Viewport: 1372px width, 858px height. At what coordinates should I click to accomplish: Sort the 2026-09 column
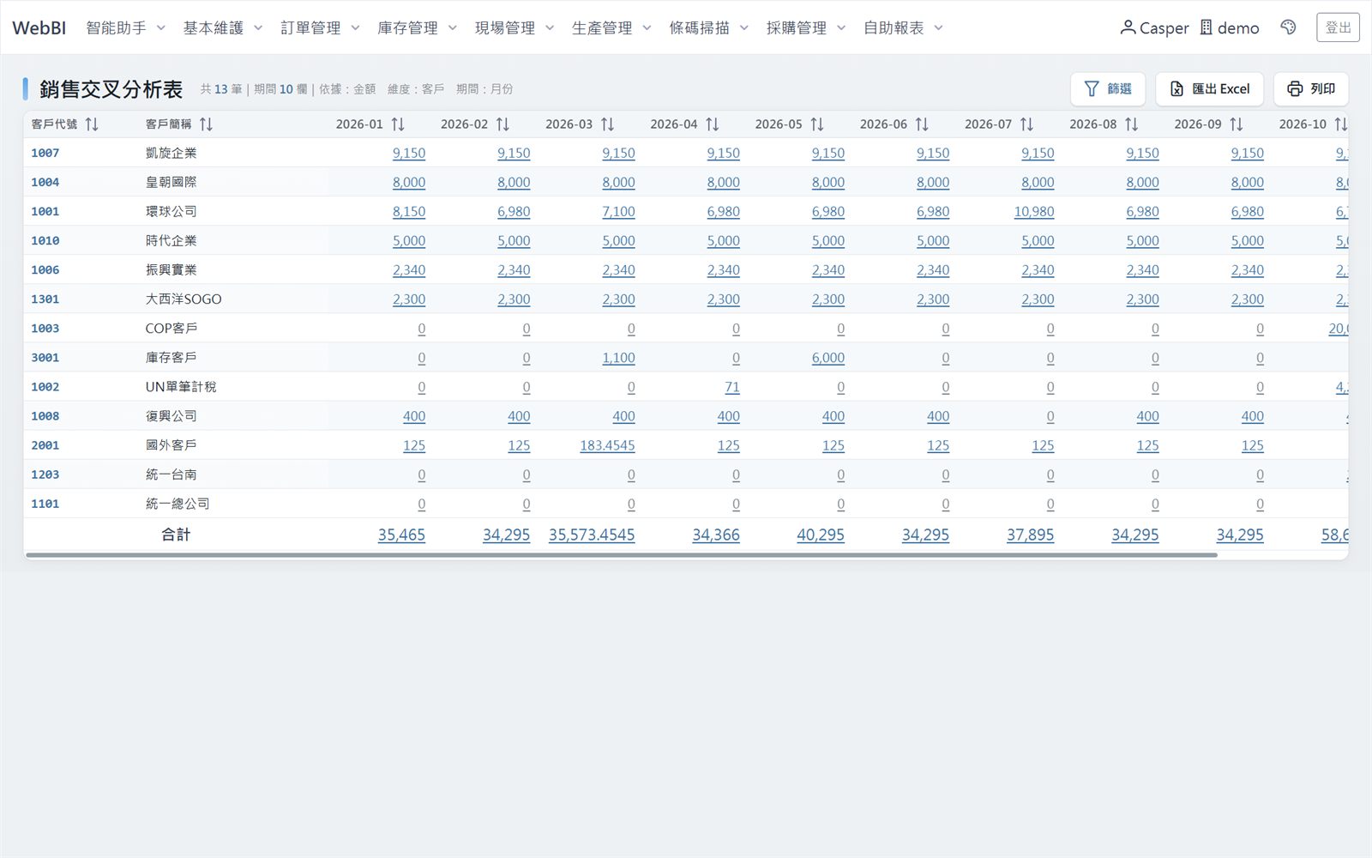tap(1236, 124)
